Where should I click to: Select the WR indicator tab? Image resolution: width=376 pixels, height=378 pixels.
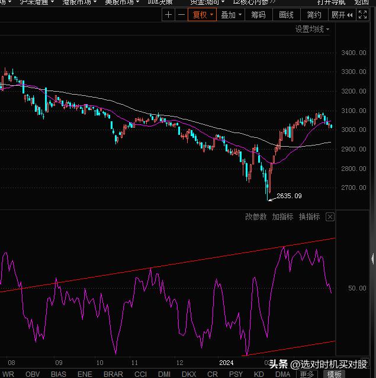8,374
